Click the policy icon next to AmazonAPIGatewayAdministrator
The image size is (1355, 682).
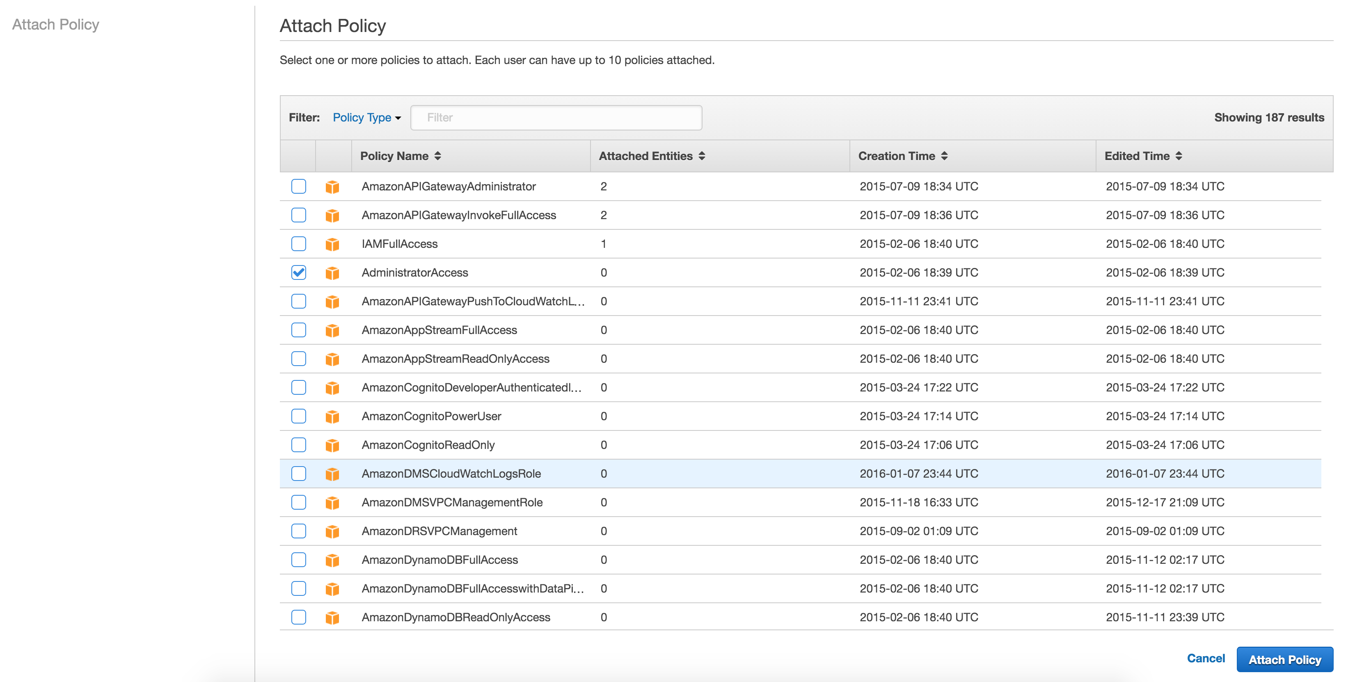332,186
